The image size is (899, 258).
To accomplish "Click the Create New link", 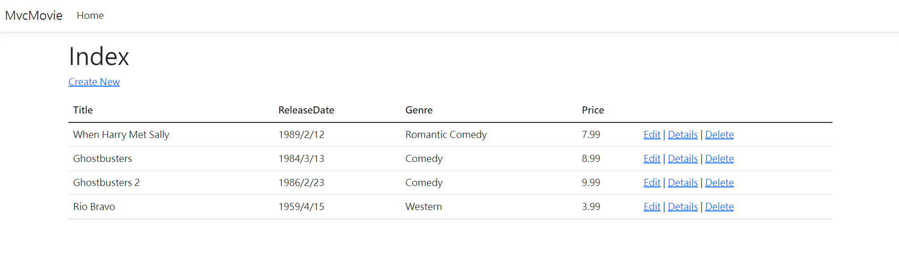I will click(94, 82).
